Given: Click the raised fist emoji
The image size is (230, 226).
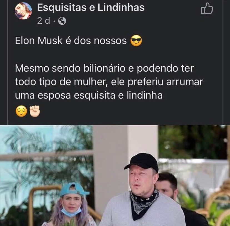Looking at the screenshot, I should [x=35, y=111].
